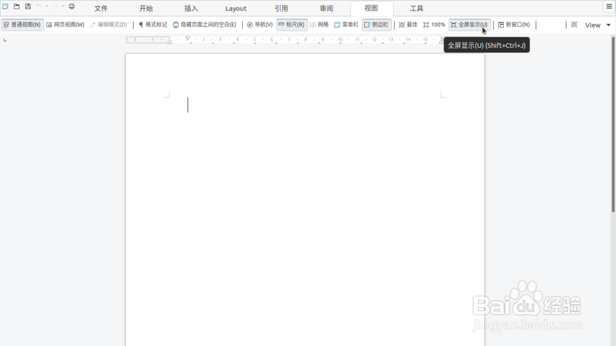Click zoom icon left of View
This screenshot has height=346, width=616.
pyautogui.click(x=574, y=25)
